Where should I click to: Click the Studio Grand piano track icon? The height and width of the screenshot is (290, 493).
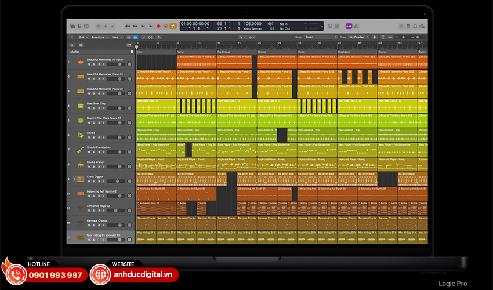[x=79, y=164]
